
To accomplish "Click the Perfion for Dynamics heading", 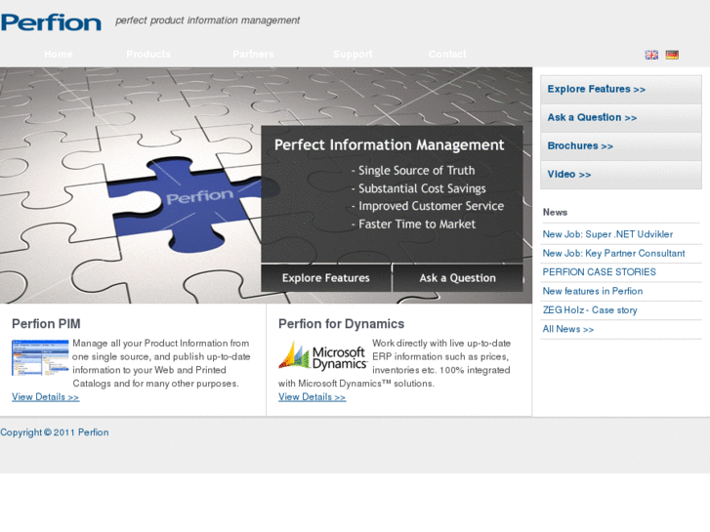I will 342,324.
